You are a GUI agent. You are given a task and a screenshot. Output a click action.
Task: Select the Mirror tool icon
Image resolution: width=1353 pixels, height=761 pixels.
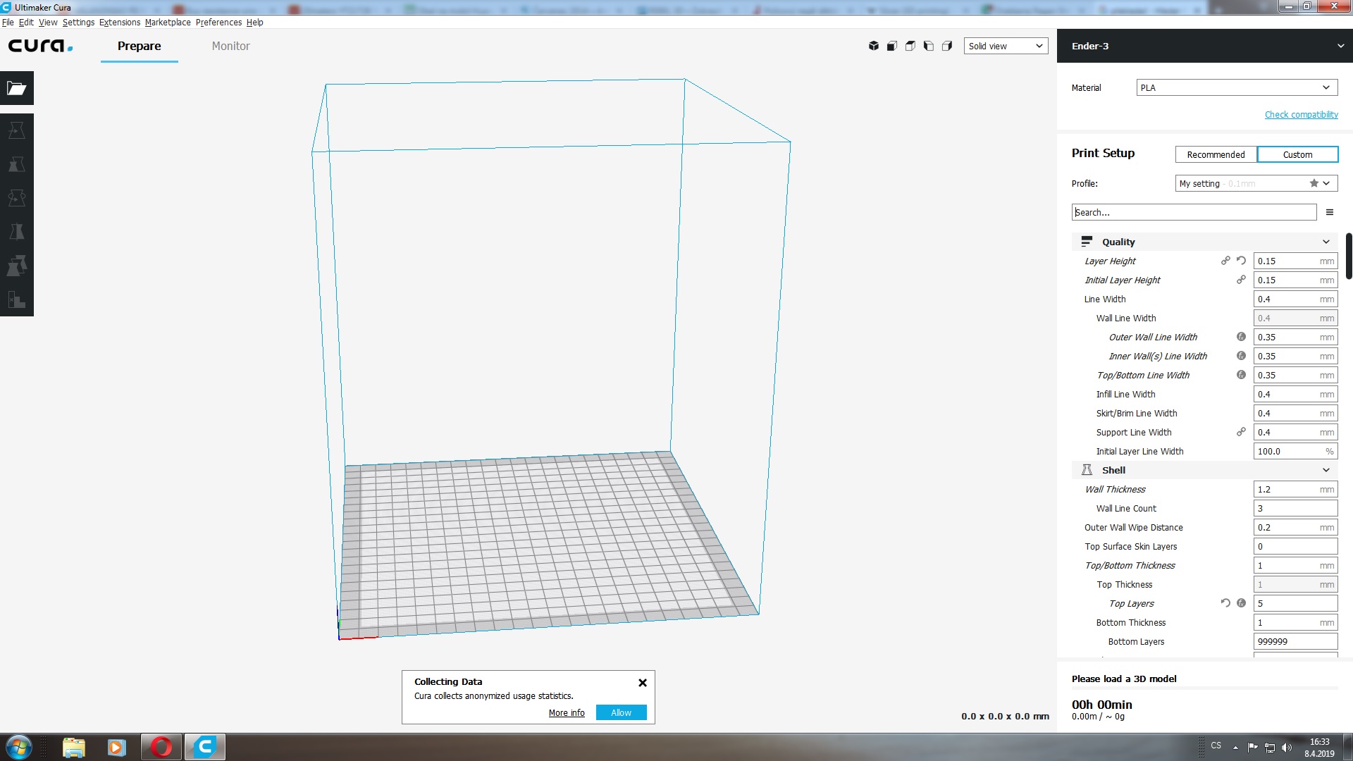[17, 232]
